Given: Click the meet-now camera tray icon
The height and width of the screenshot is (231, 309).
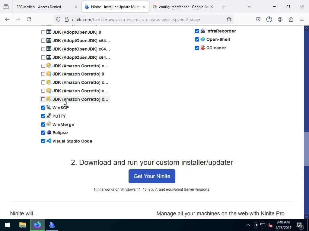Looking at the screenshot, I should (x=256, y=225).
